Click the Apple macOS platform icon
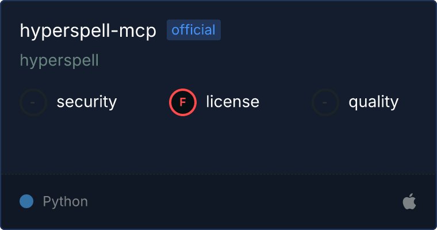Screen dimensions: 437x230 [x=409, y=201]
